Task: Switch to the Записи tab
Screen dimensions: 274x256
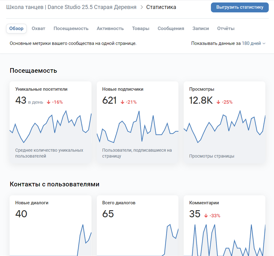Action: 200,28
